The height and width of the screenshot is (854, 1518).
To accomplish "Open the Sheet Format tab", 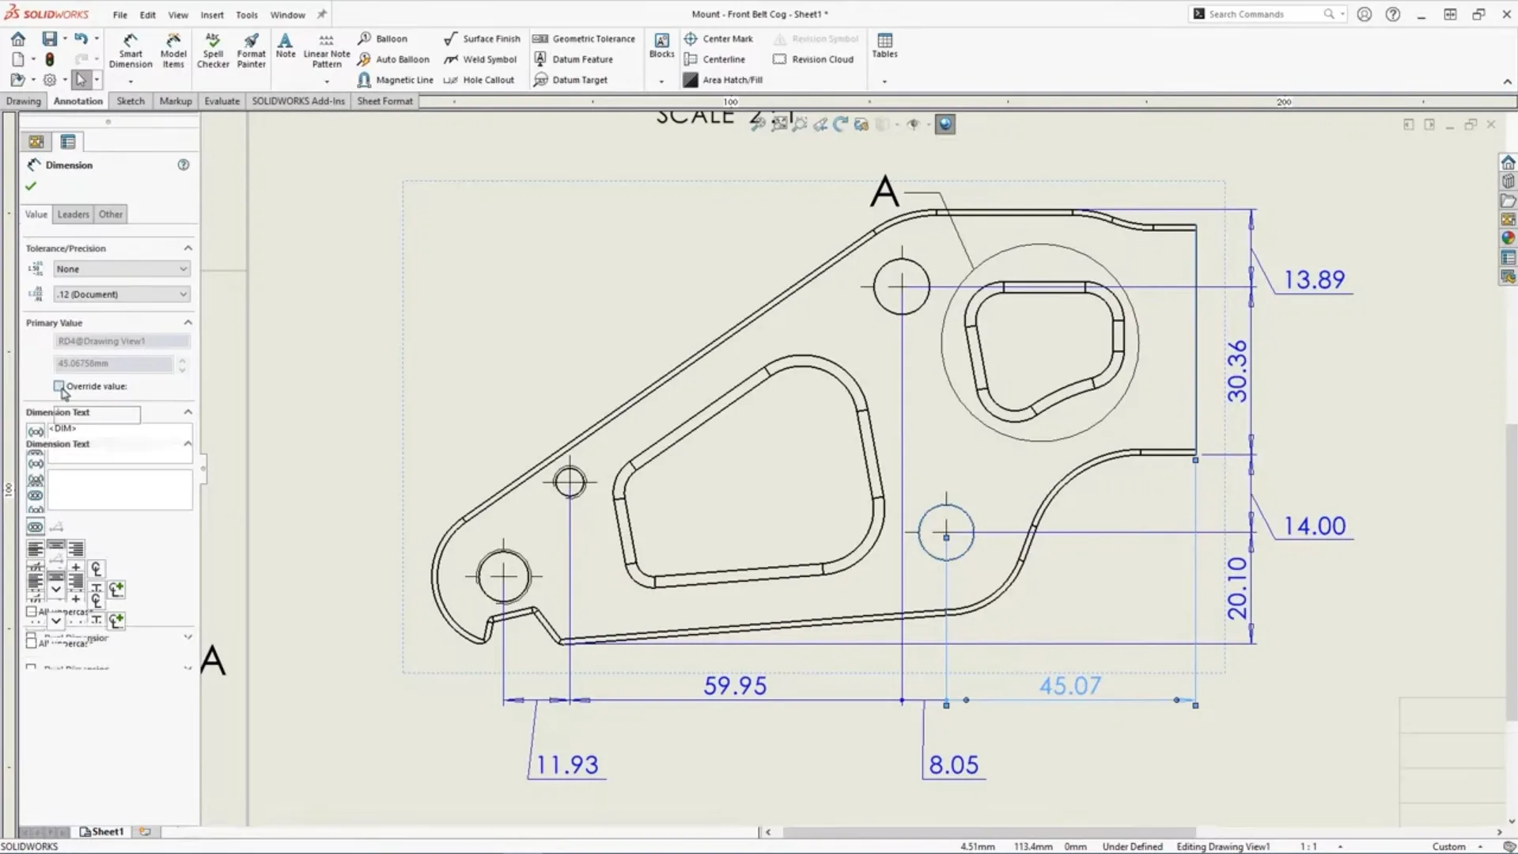I will coord(384,101).
